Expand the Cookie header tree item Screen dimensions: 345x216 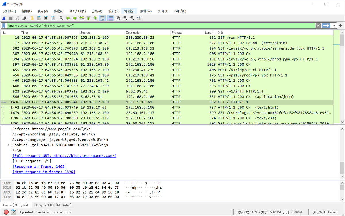[8, 145]
